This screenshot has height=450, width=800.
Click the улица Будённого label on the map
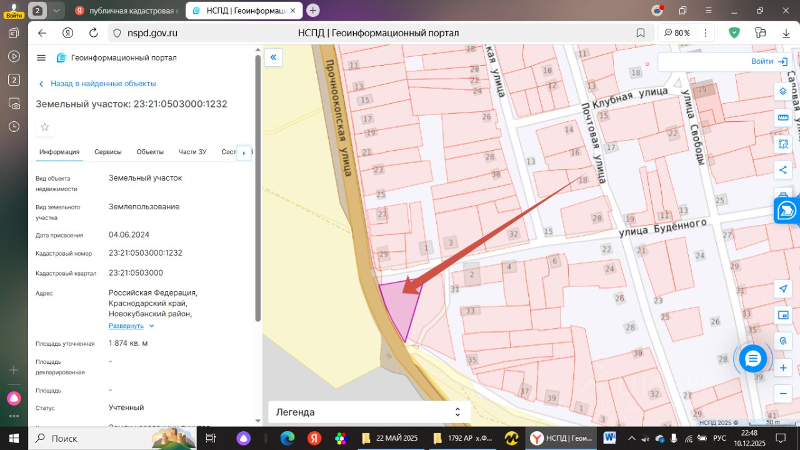click(x=663, y=227)
